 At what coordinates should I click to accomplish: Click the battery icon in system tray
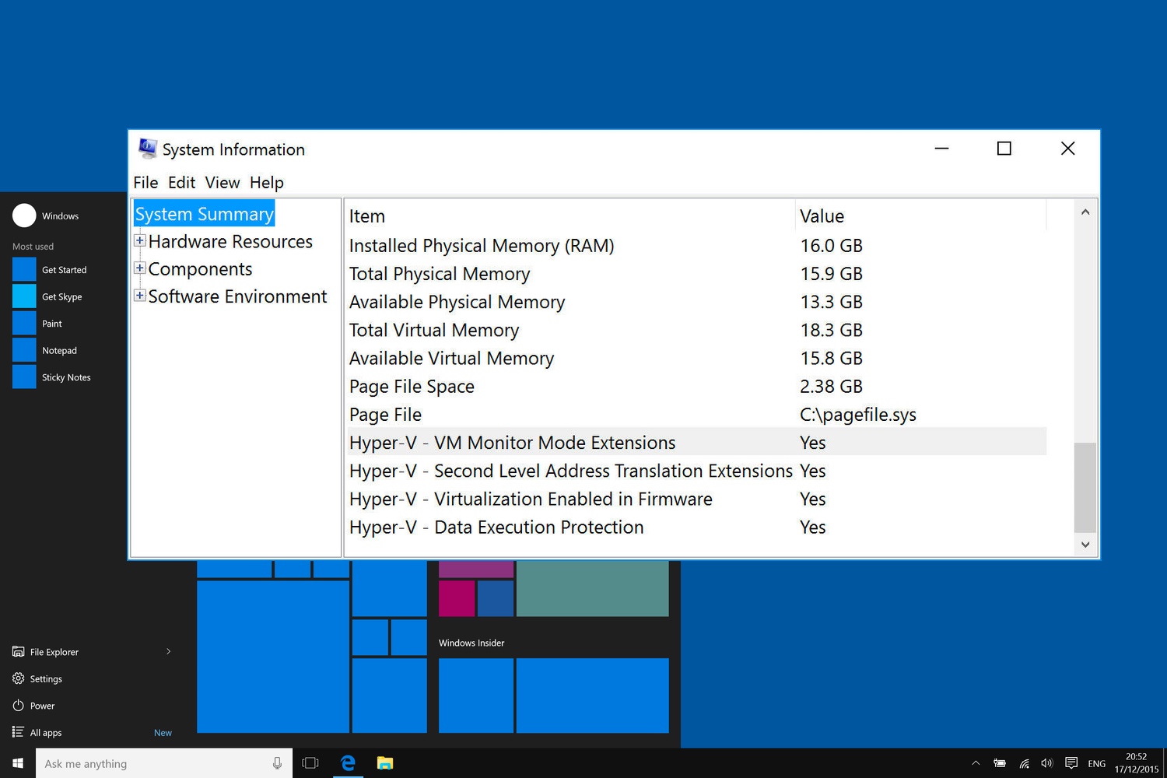[x=1000, y=763]
